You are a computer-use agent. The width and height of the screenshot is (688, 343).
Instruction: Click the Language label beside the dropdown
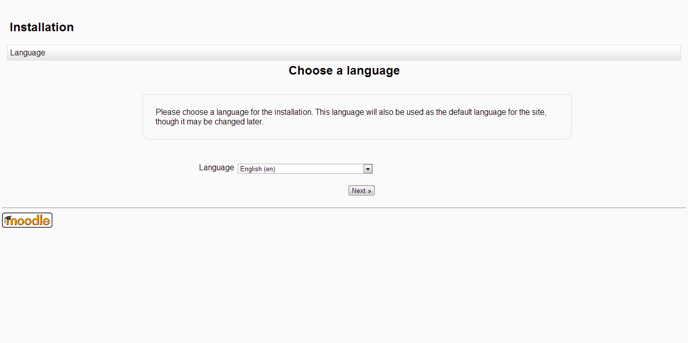[216, 168]
